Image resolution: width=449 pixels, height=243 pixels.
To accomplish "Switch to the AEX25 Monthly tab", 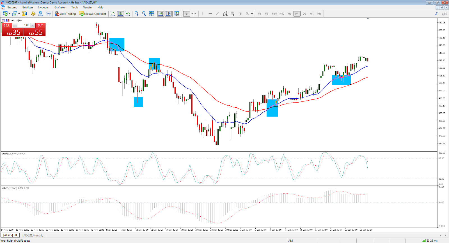I will 33,235.
